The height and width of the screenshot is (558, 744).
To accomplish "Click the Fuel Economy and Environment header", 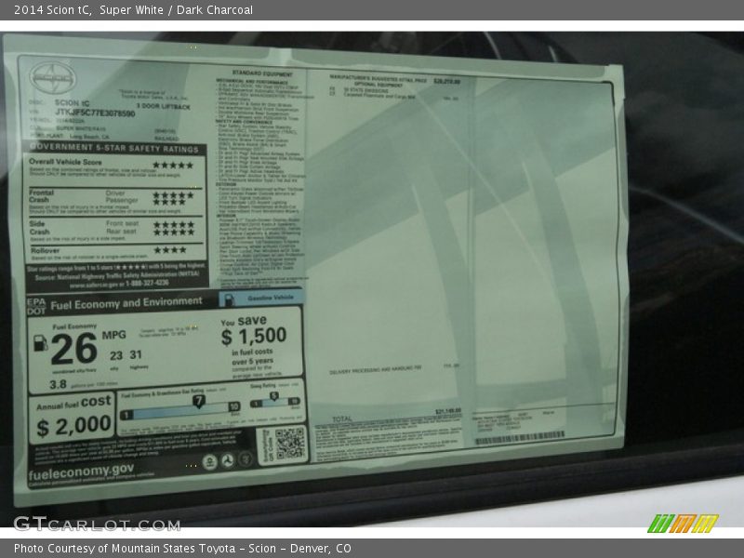I will [125, 302].
